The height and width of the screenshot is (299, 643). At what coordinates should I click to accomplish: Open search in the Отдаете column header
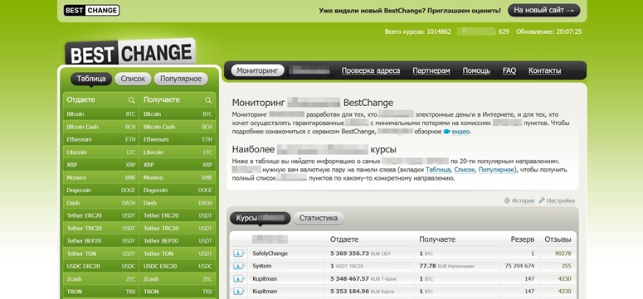[x=131, y=100]
